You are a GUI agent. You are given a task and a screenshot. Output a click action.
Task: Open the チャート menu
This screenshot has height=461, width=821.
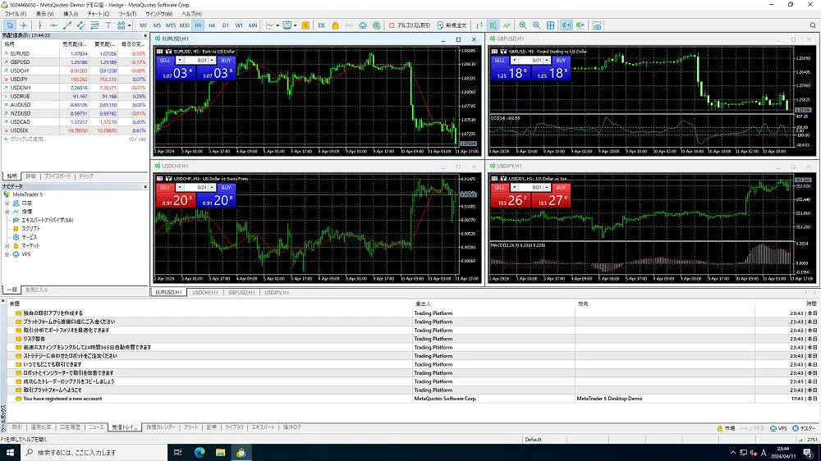pyautogui.click(x=97, y=14)
